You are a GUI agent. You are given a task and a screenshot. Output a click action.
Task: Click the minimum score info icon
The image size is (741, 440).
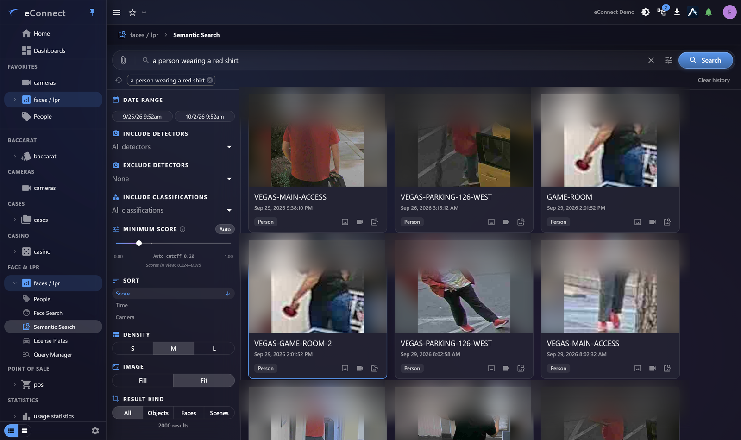point(182,229)
